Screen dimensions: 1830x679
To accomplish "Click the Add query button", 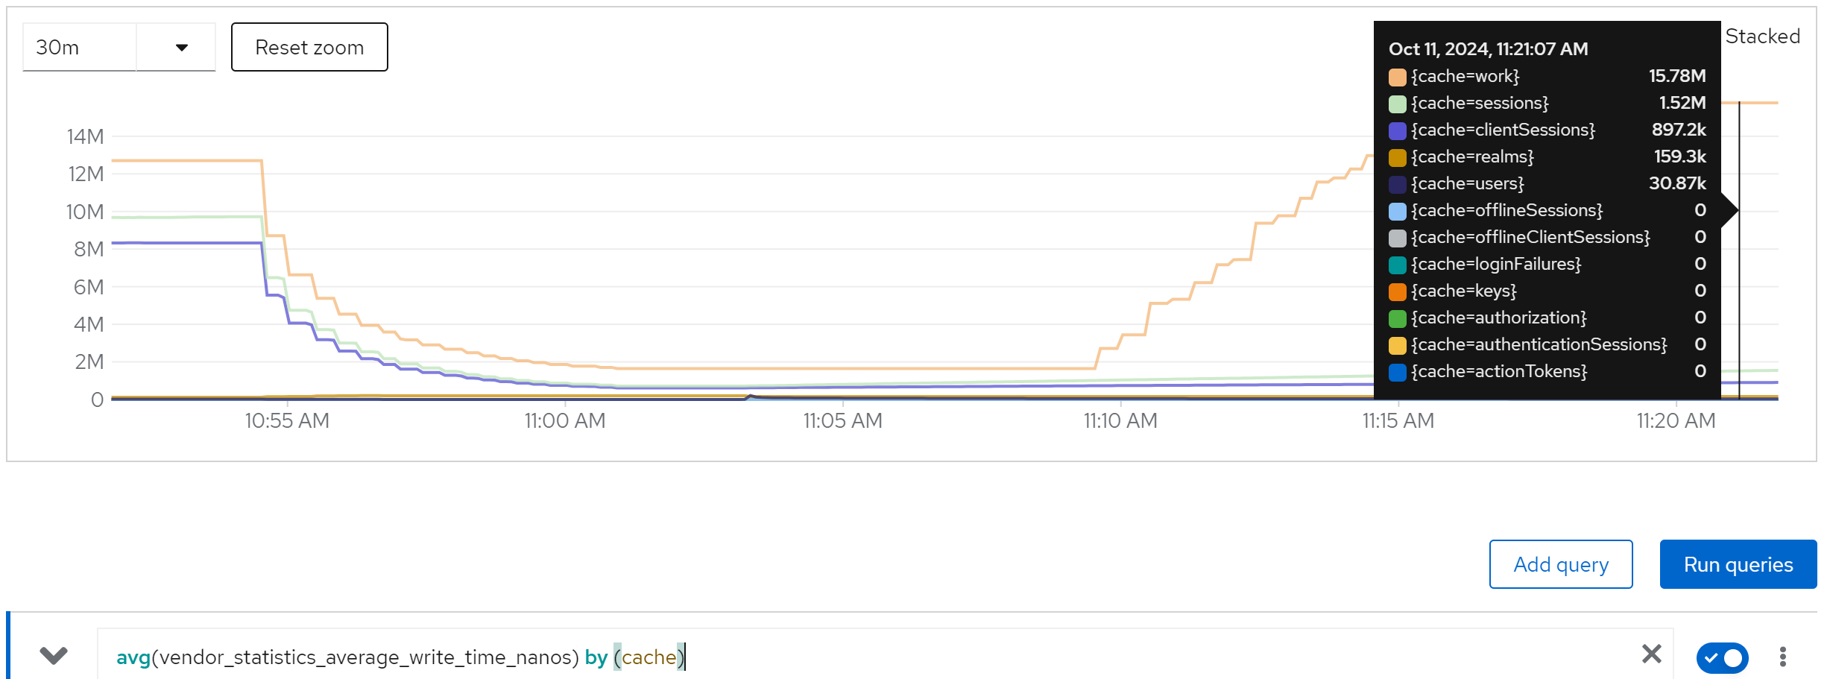I will (x=1560, y=564).
